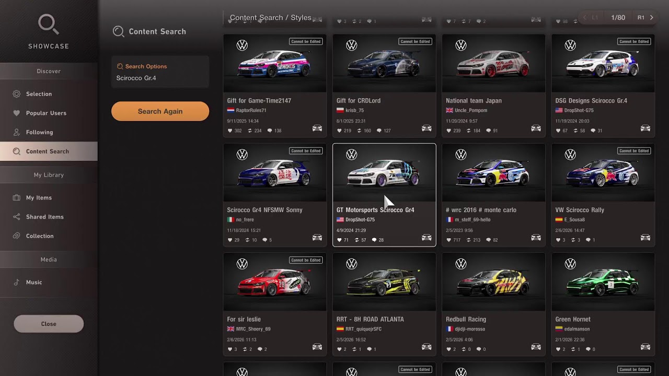Viewport: 669px width, 376px height.
Task: Open VW Scirocco Rally thumbnail
Action: 603,173
